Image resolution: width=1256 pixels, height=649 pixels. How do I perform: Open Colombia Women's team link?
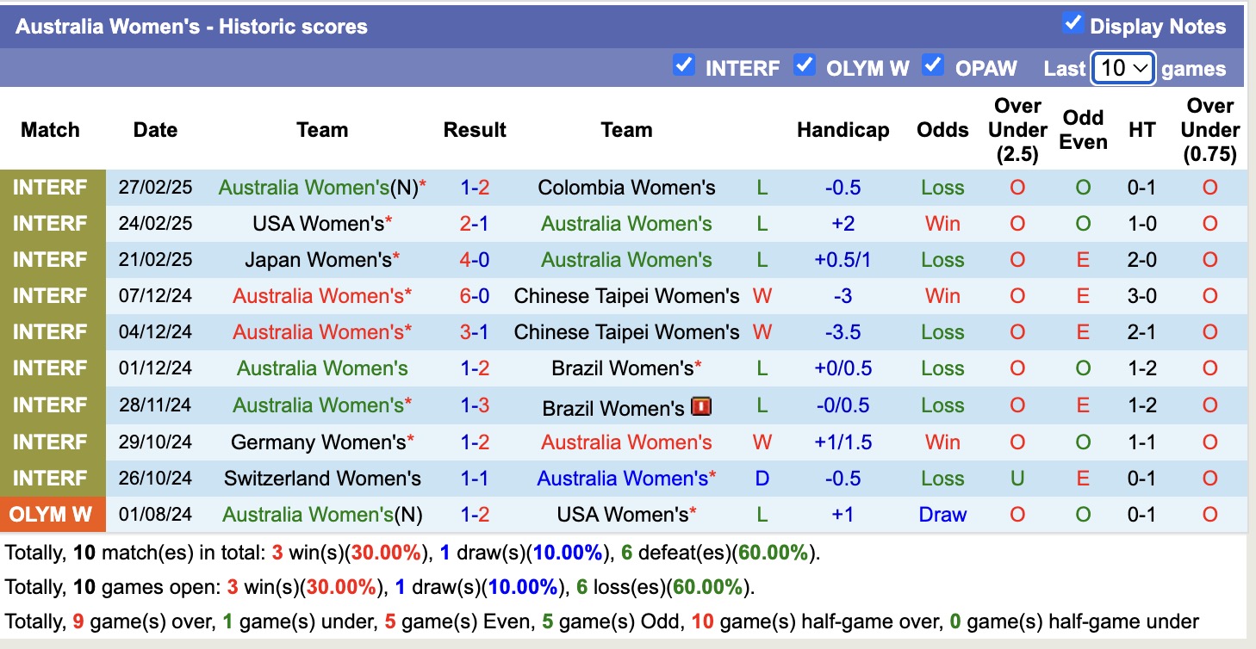[626, 188]
